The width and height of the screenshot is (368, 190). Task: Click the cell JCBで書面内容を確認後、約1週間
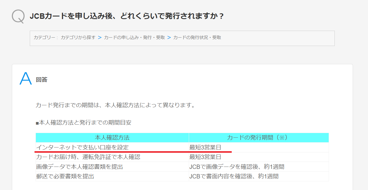pos(259,176)
